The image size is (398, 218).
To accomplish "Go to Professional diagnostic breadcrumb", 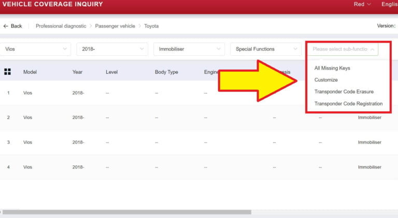I will (x=60, y=26).
